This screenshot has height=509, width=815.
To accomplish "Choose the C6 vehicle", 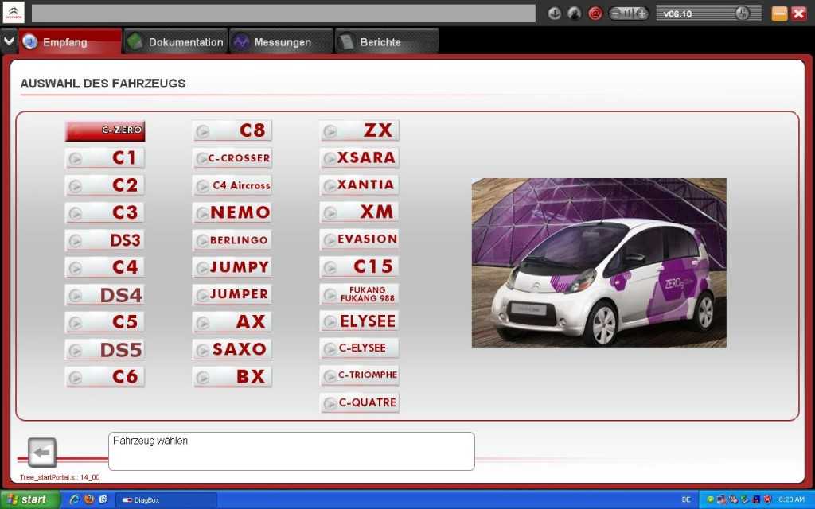I will click(x=105, y=377).
